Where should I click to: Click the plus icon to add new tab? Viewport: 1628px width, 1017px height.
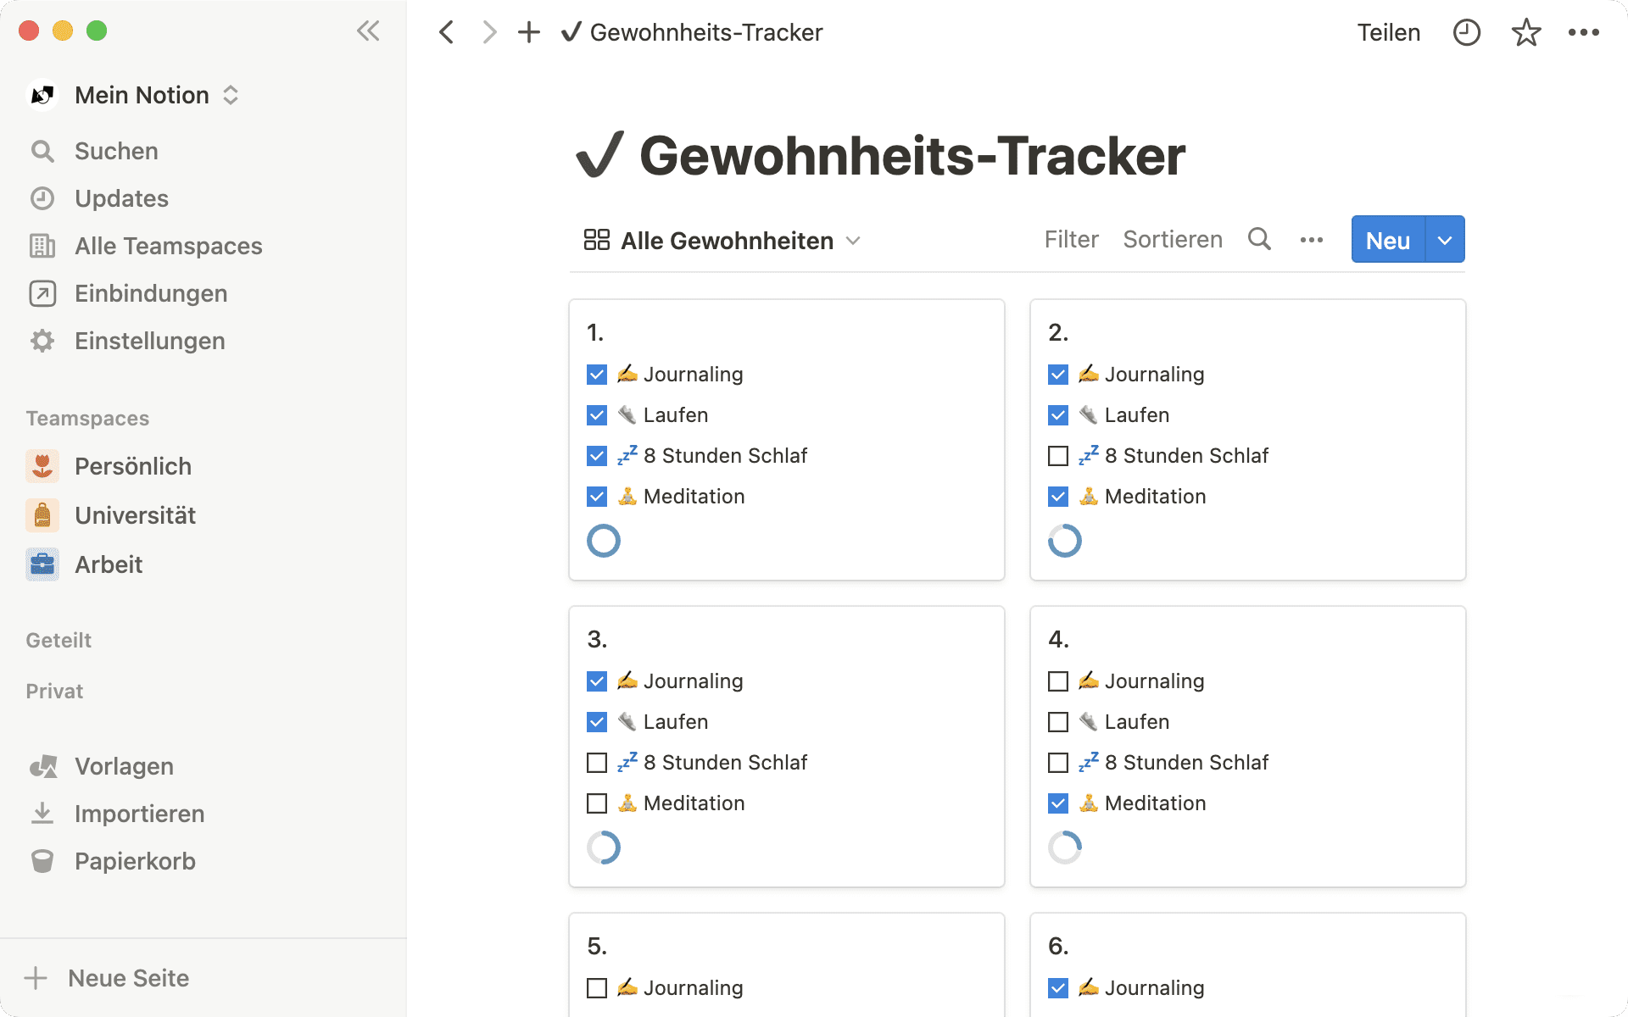tap(529, 32)
